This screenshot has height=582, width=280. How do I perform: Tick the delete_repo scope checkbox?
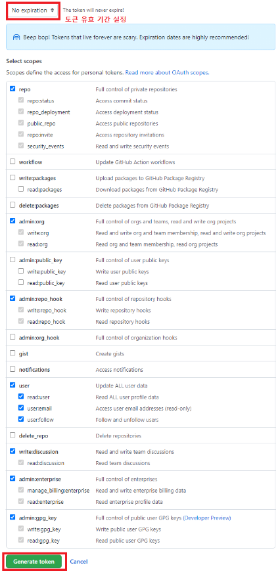click(x=12, y=435)
